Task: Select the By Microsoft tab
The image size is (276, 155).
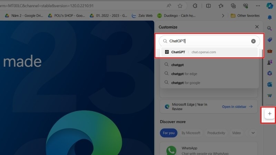Action: coord(191,133)
